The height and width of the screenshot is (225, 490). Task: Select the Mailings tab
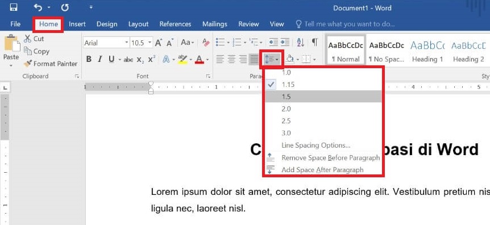215,24
